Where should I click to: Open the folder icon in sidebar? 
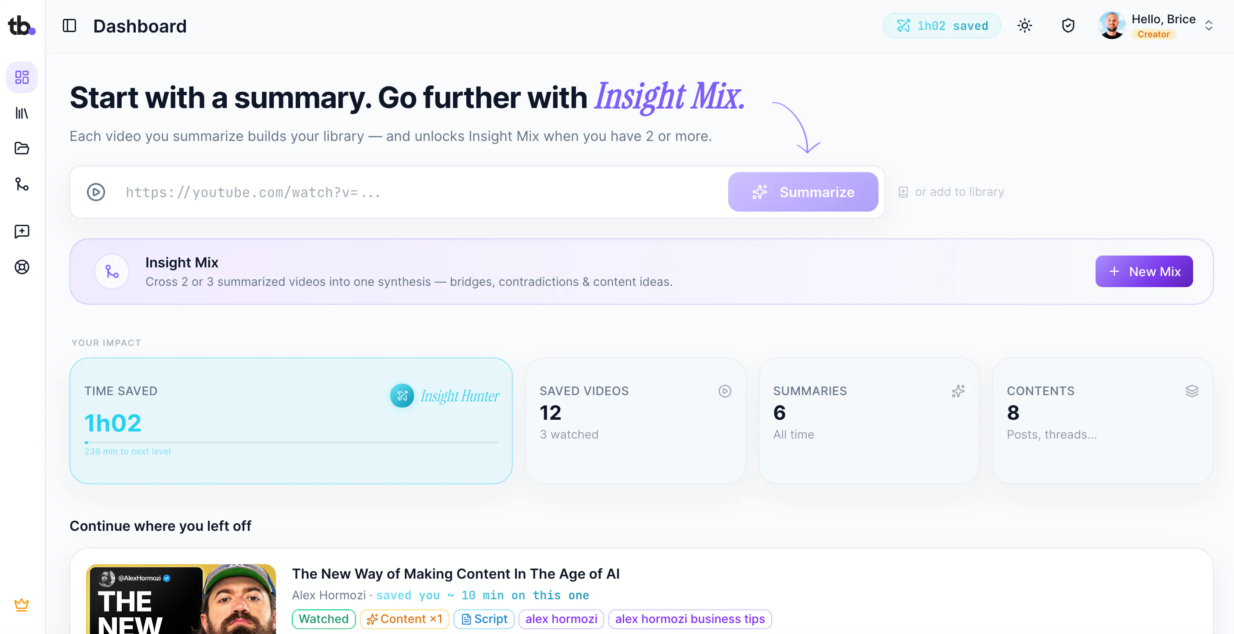22,148
